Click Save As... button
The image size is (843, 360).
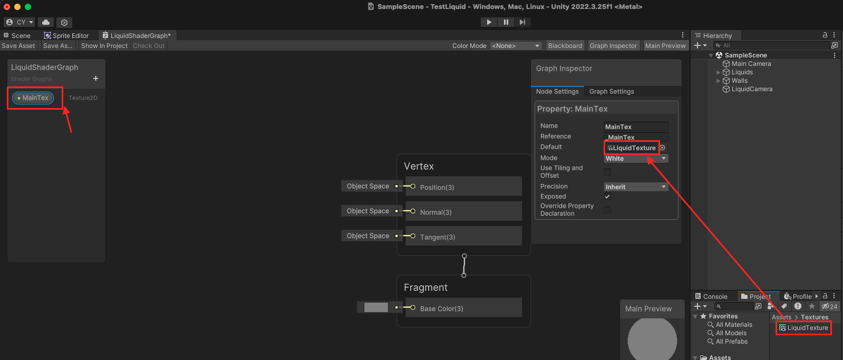click(x=58, y=46)
